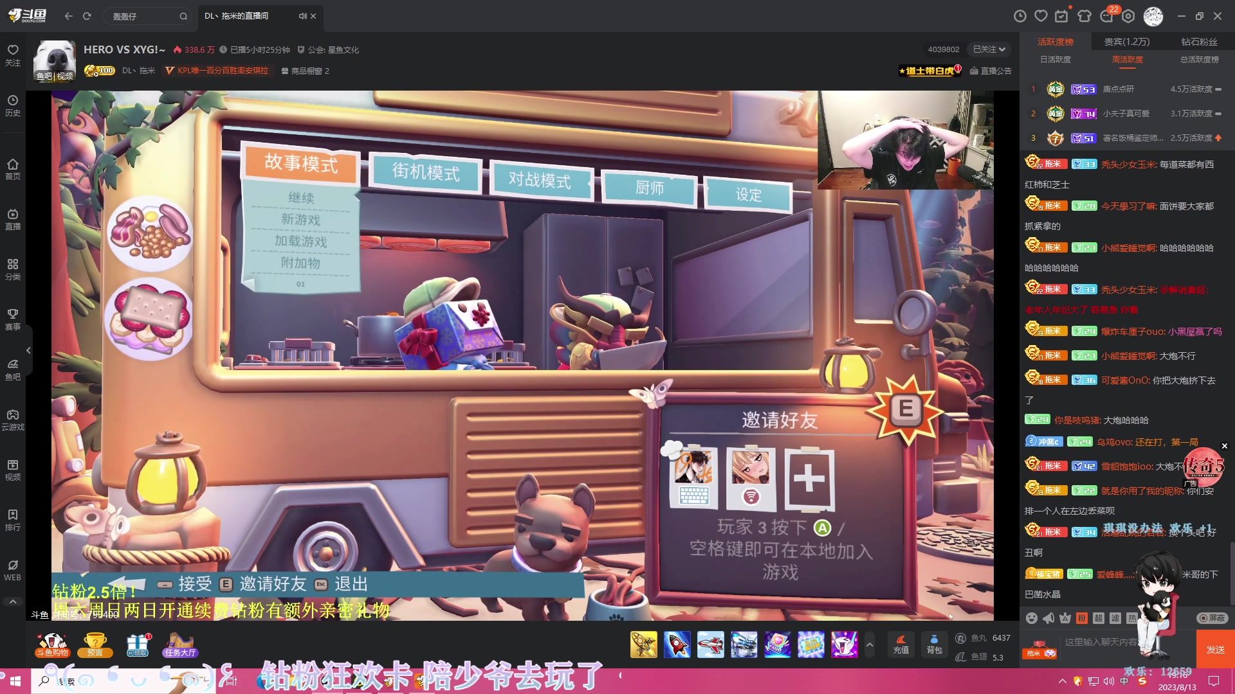Viewport: 1235px width, 694px height.
Task: Toggle the 超 filter in chat toolbar
Action: coord(1099,618)
